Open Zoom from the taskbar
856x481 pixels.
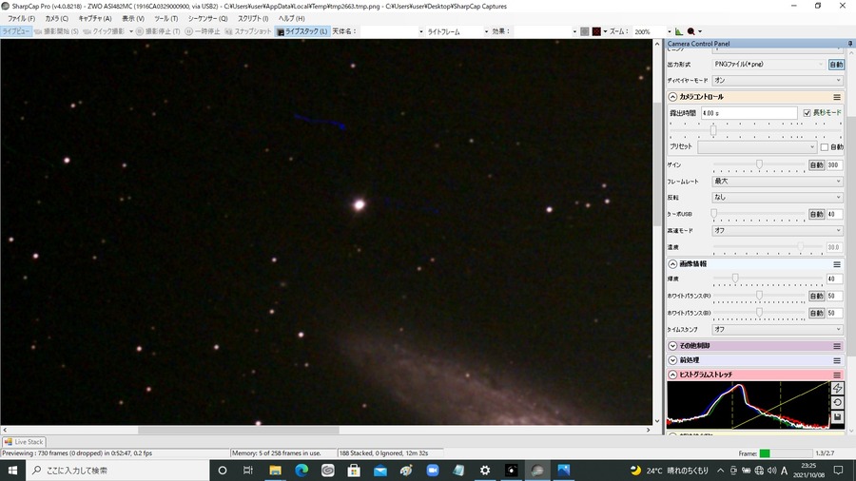click(433, 471)
